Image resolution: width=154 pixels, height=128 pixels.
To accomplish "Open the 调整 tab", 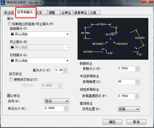I will point(53,13).
